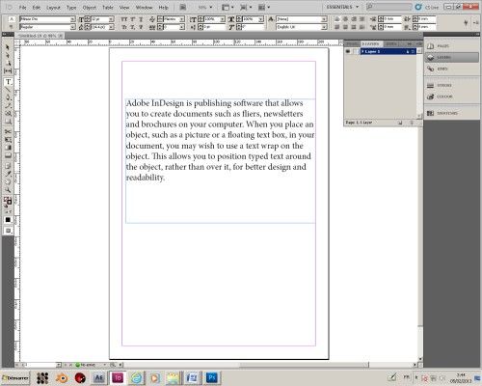Screen dimensions: 482x386
Task: Open the font size dropdown
Action: pos(111,19)
